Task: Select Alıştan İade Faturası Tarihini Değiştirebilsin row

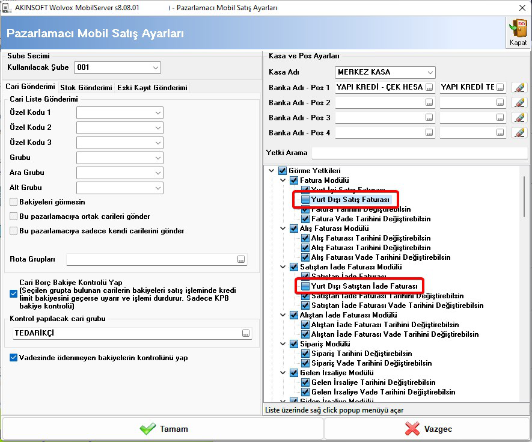Action: coord(385,325)
